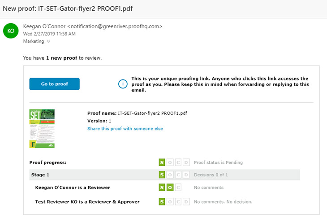Click the C icon in Stage 1 row

click(178, 175)
